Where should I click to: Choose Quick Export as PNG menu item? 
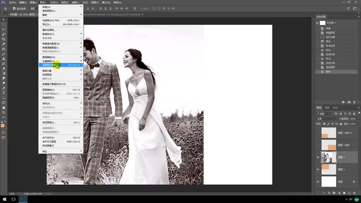tap(61, 20)
